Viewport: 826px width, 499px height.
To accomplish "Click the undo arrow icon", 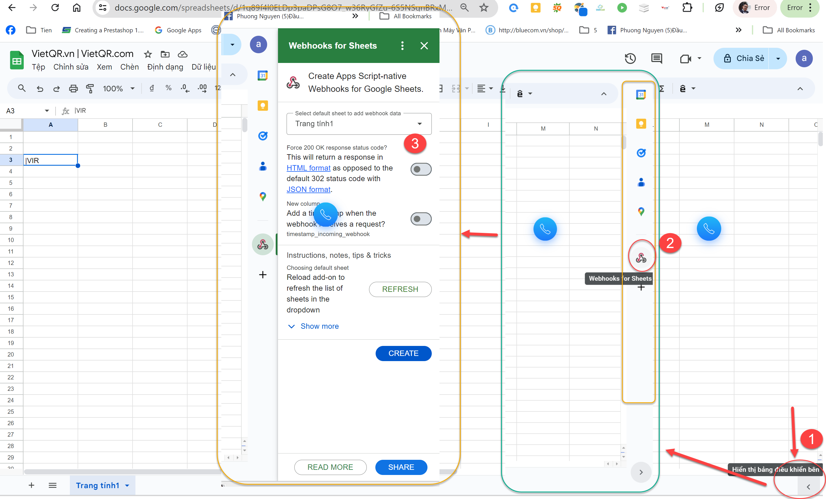I will [40, 88].
